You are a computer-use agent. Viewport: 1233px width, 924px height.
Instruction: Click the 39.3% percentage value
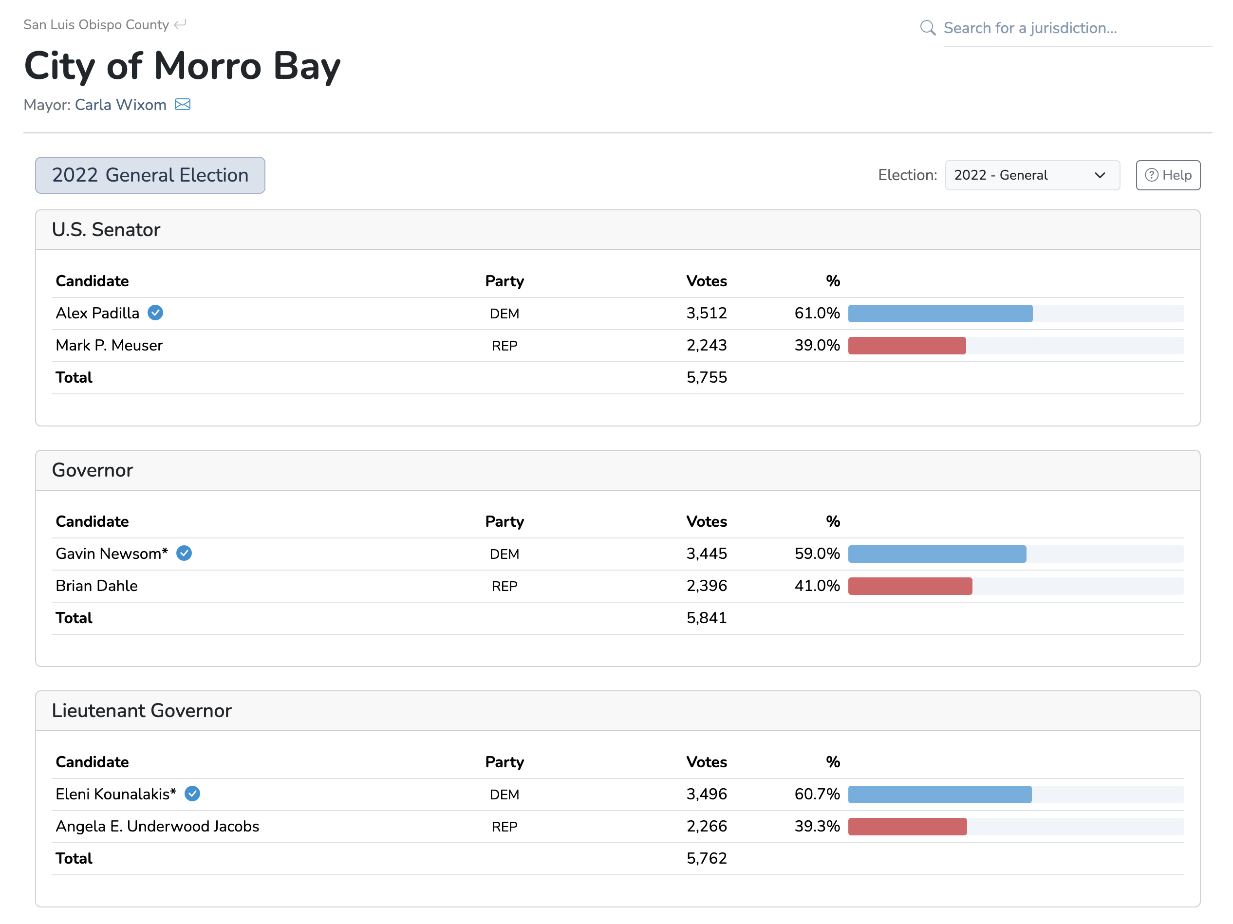coord(817,827)
